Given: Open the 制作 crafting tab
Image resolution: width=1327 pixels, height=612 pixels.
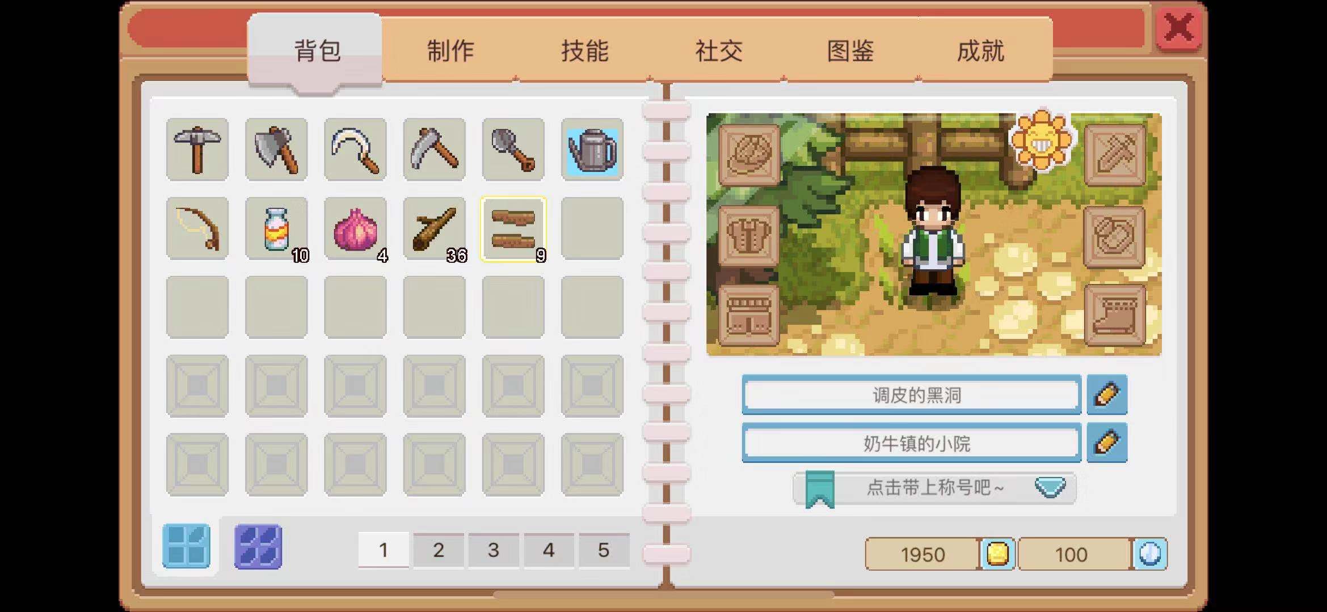Looking at the screenshot, I should point(450,50).
